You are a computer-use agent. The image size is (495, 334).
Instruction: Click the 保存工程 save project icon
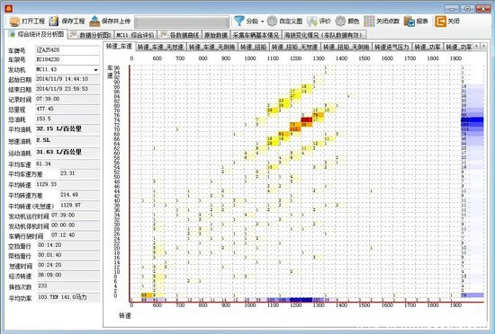point(54,21)
